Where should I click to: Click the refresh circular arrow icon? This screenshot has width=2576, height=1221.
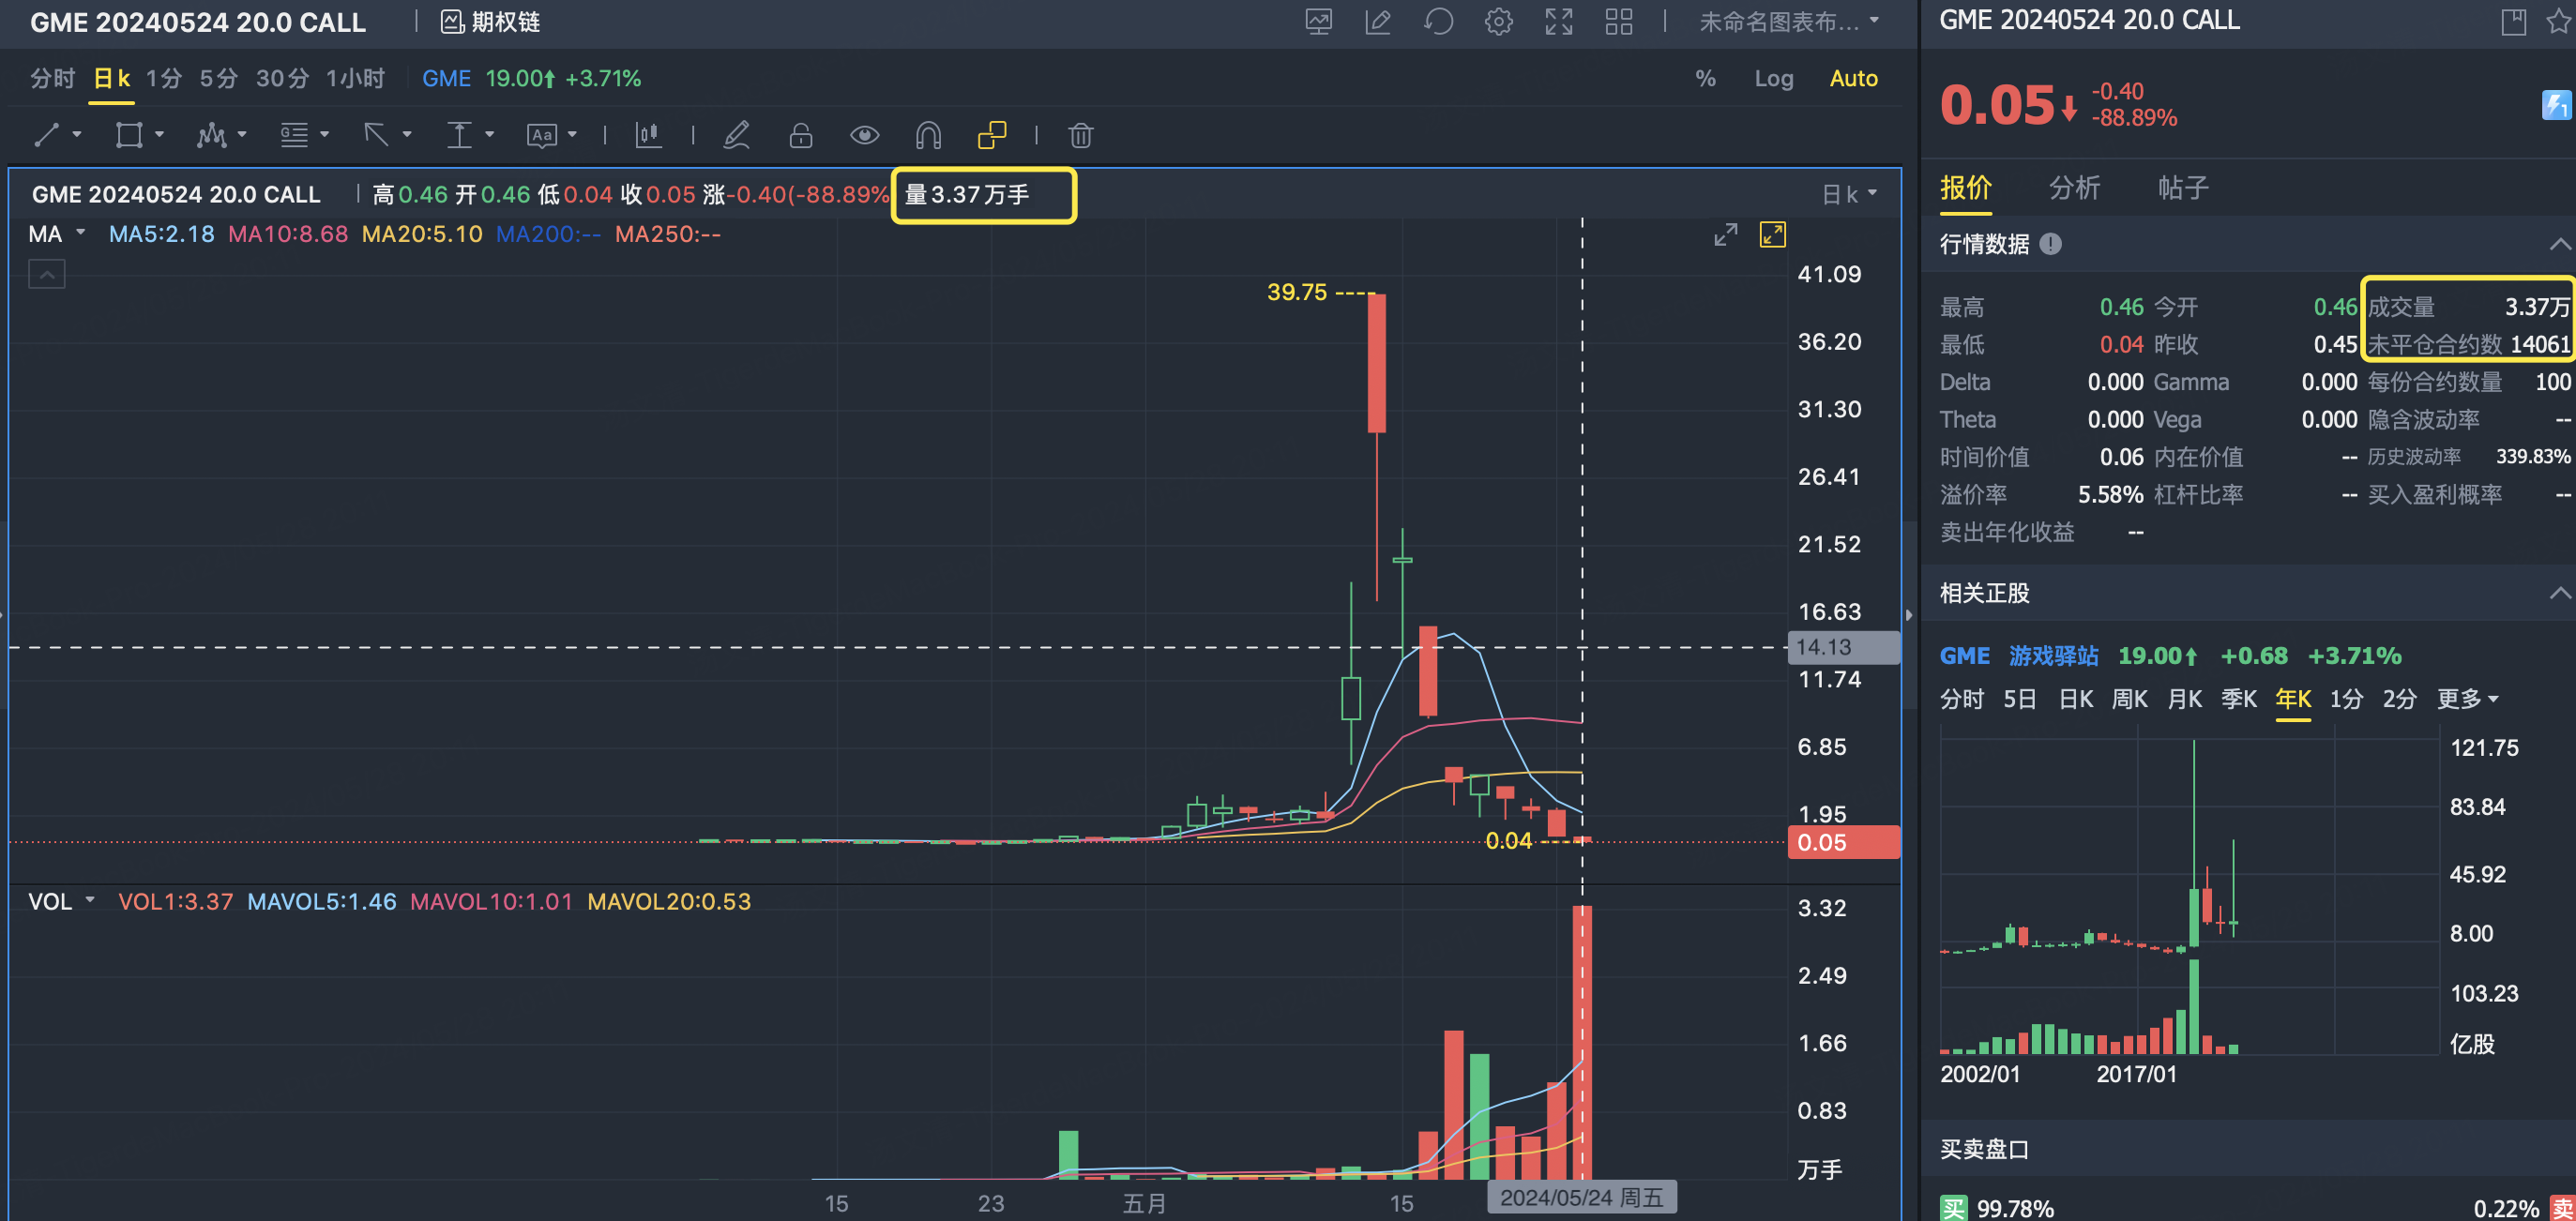click(1438, 22)
